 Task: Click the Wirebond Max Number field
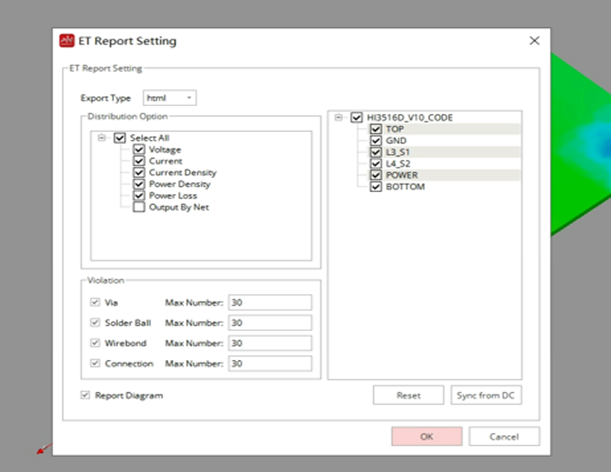(270, 343)
